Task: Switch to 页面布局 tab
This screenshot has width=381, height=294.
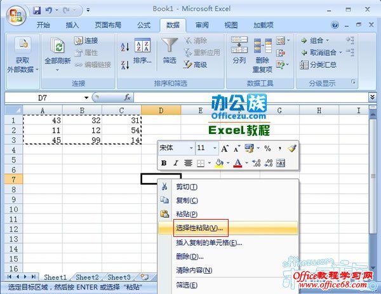Action: [108, 25]
